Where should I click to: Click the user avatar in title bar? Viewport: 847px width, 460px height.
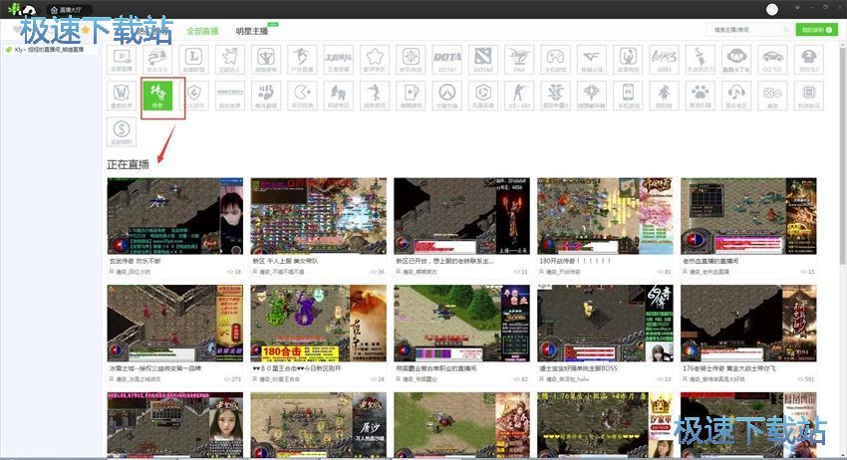(772, 9)
